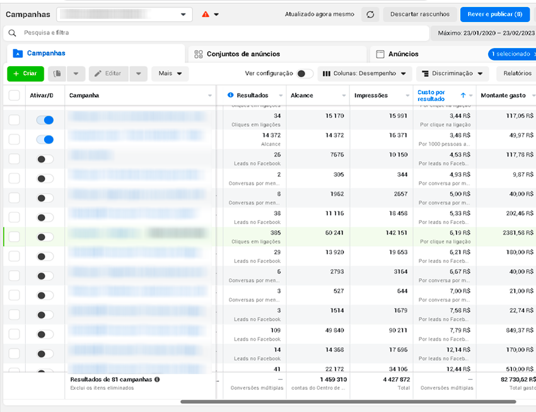Open Alcance column options arrow
The image size is (536, 412).
(x=344, y=95)
